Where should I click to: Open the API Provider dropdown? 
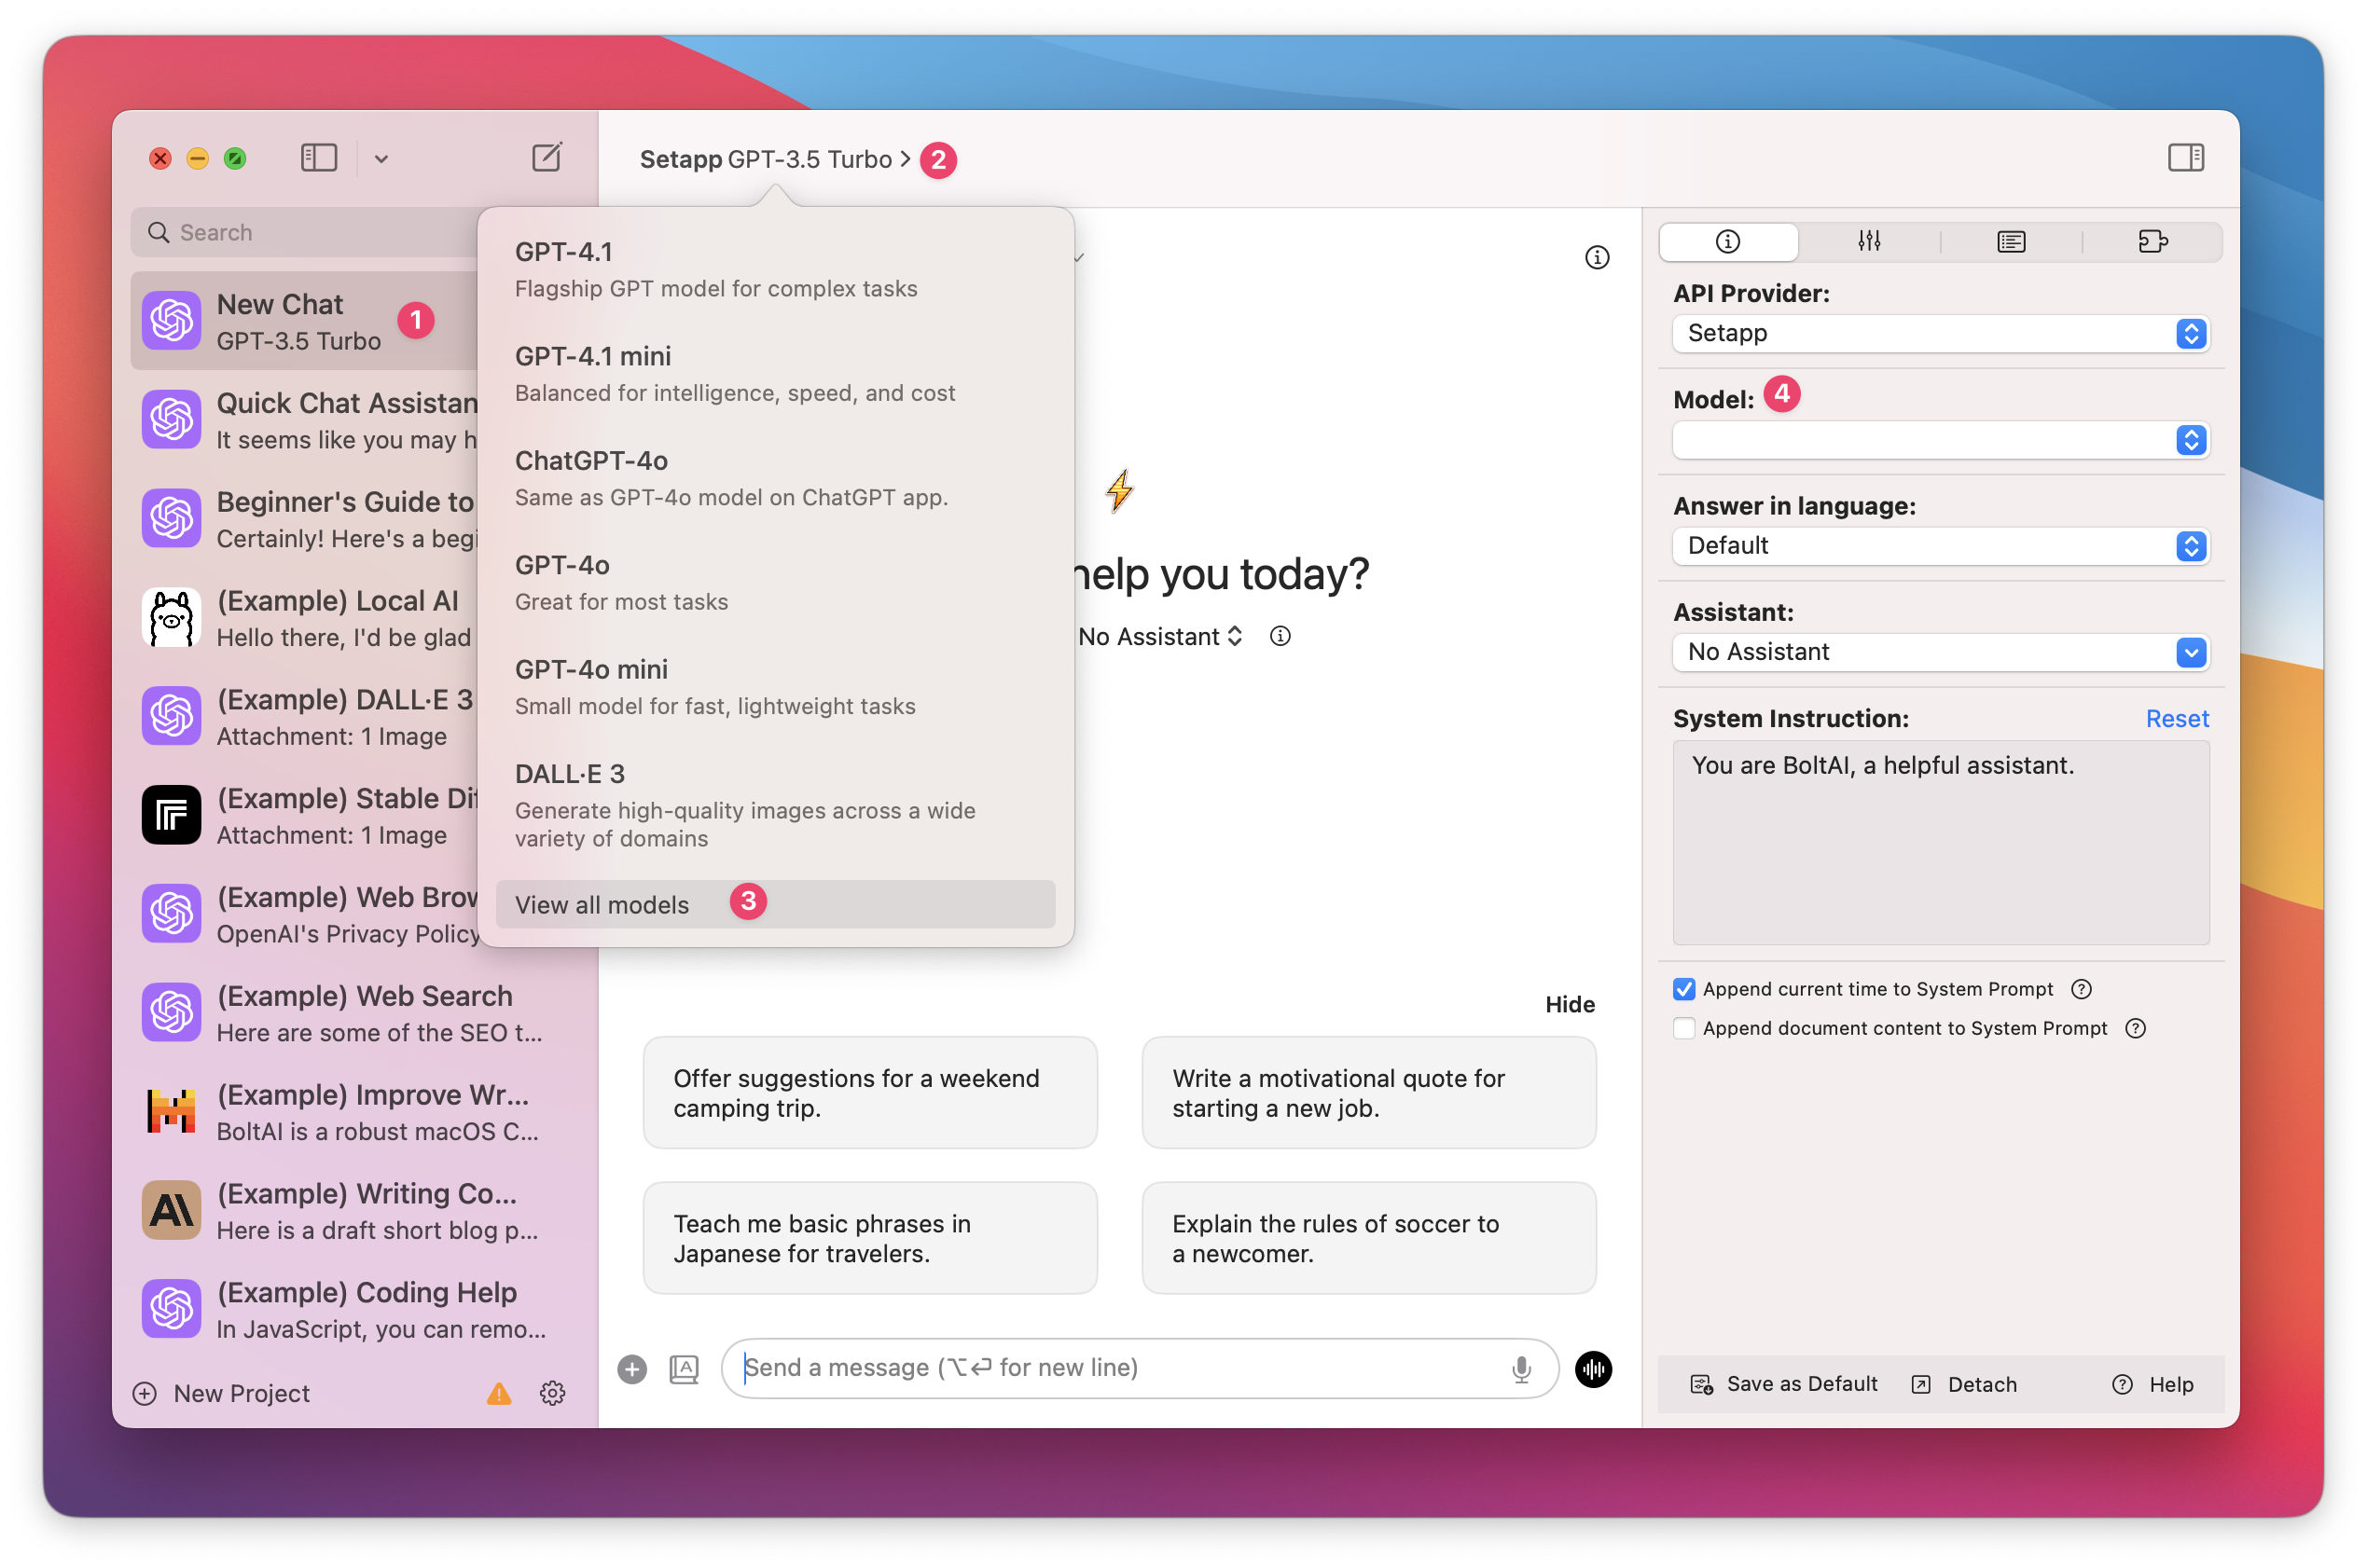(x=1939, y=334)
